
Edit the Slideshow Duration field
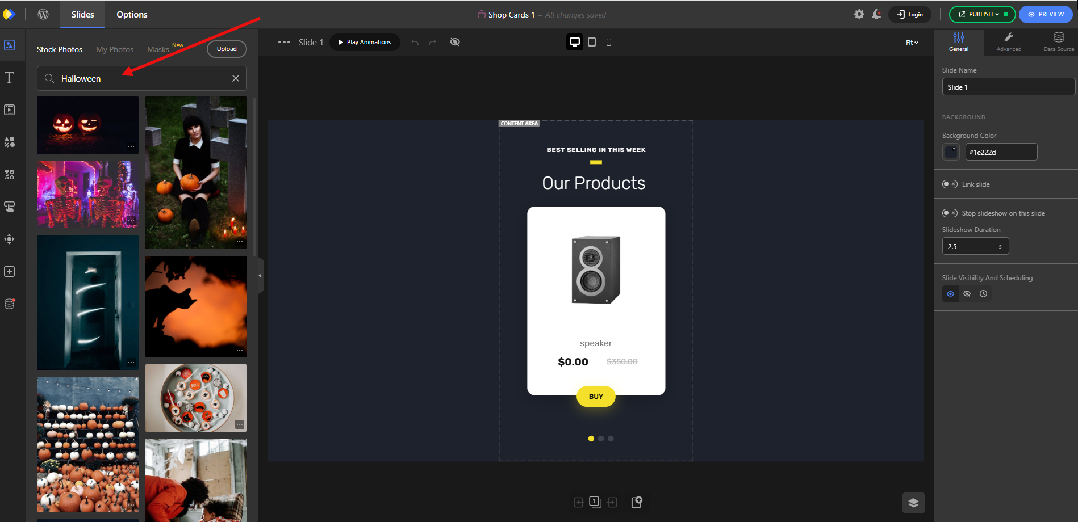pyautogui.click(x=975, y=246)
